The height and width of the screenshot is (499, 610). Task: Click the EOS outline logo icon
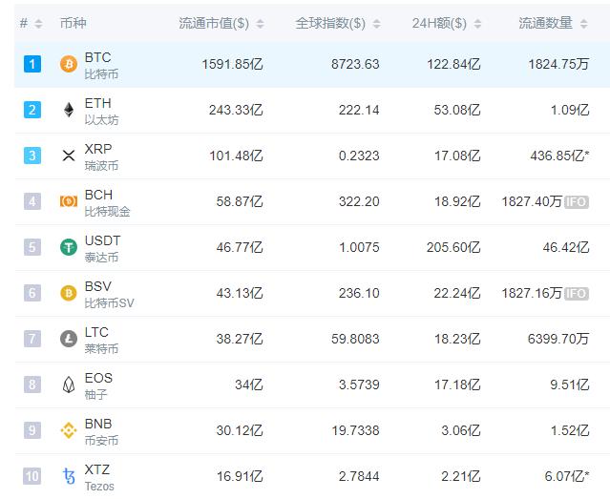tap(69, 385)
